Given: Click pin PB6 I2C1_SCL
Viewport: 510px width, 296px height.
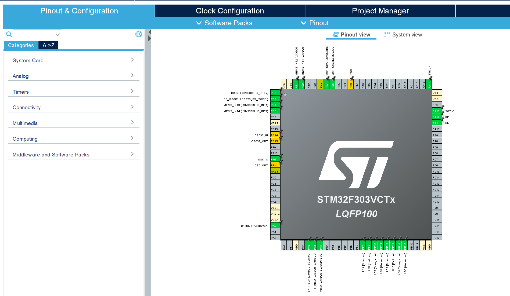Looking at the screenshot, I should click(332, 84).
